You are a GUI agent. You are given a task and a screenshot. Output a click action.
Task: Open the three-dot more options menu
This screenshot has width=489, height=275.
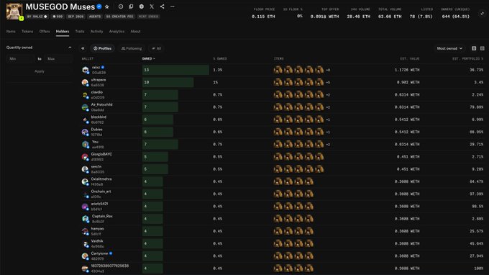[172, 6]
